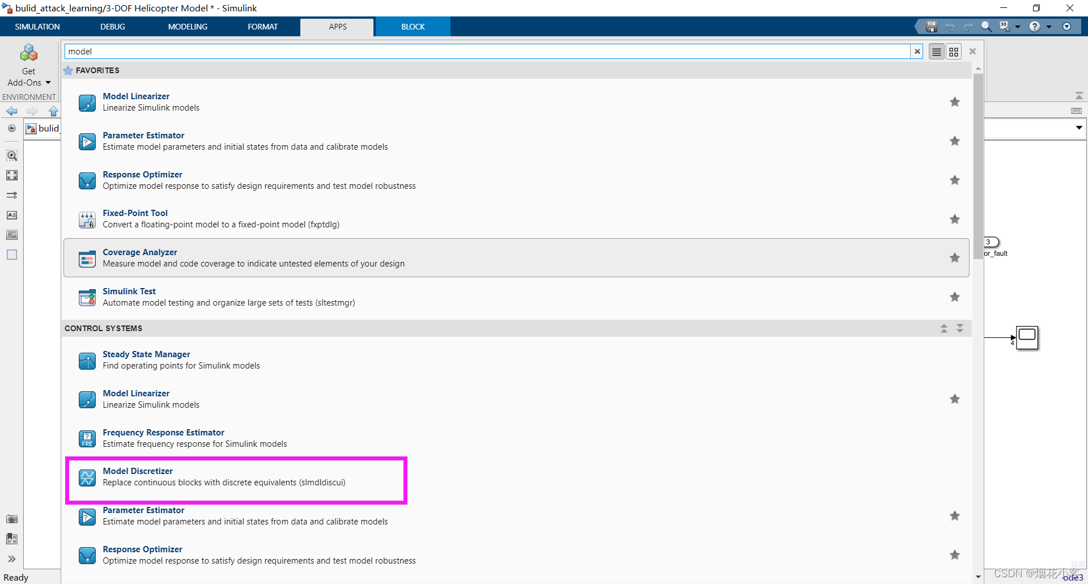Screen dimensions: 1088x584
Task: Click the image tool icon in palette
Action: pos(12,235)
